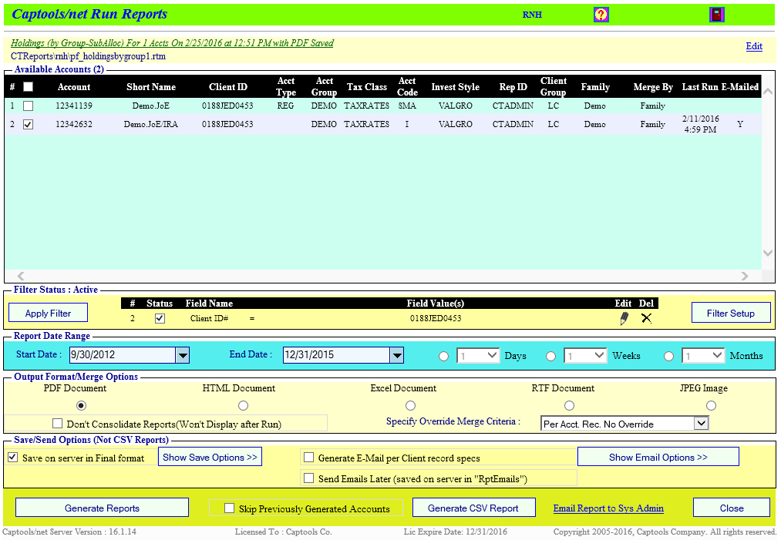Click the Edit link above the report title
781x540 pixels.
(753, 46)
